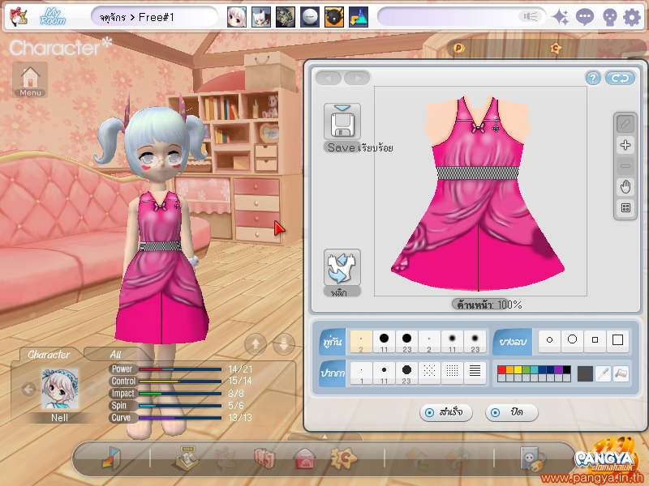Click the orange C cookie icon
Screen dimensions: 649x486
tap(556, 49)
